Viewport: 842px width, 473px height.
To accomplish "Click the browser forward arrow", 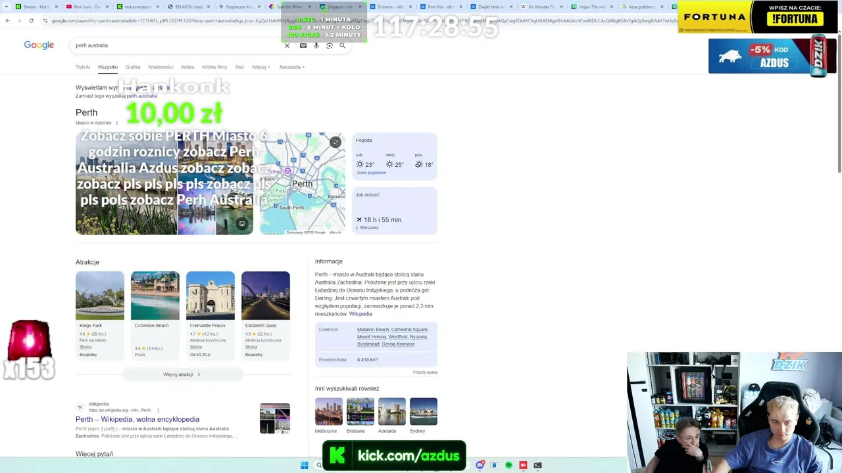I will point(19,20).
